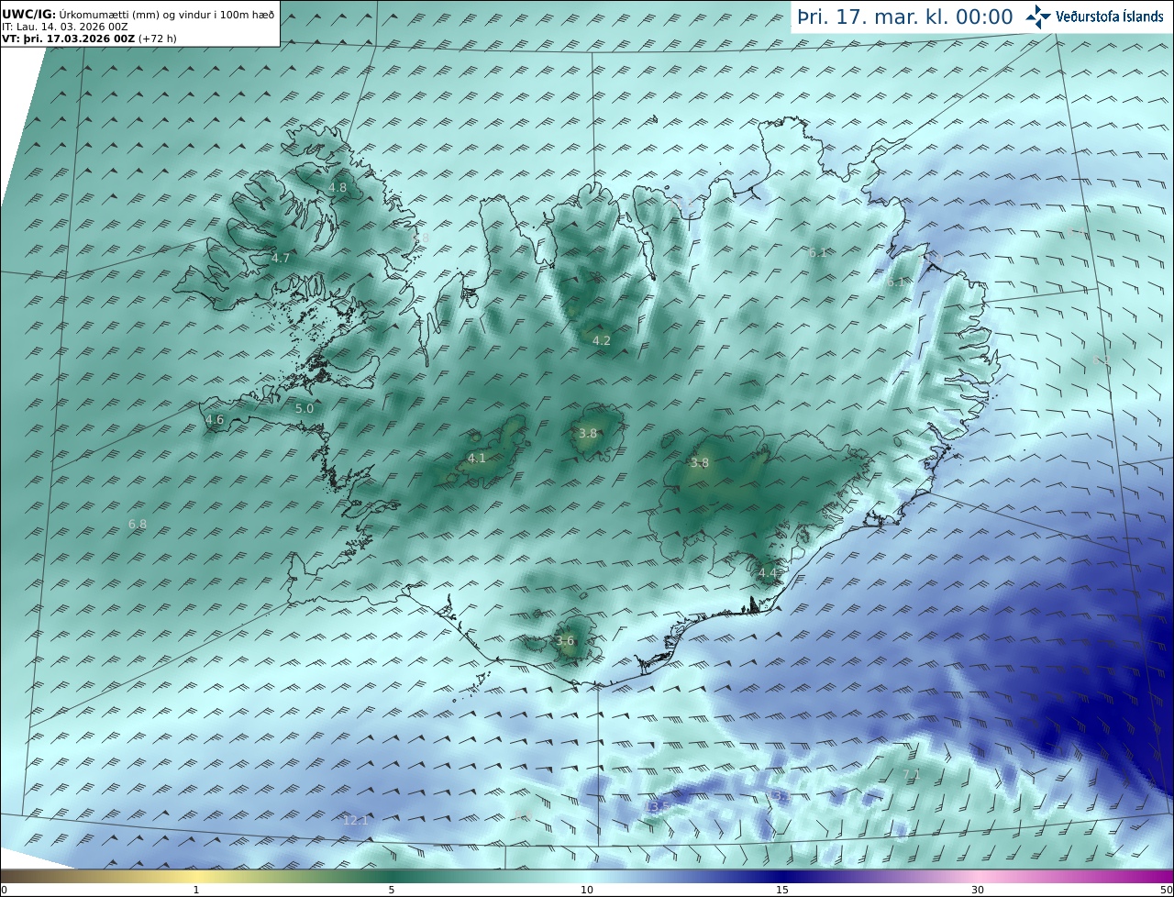This screenshot has width=1174, height=897.
Task: Click the 1 tick on the color scale
Action: [196, 890]
